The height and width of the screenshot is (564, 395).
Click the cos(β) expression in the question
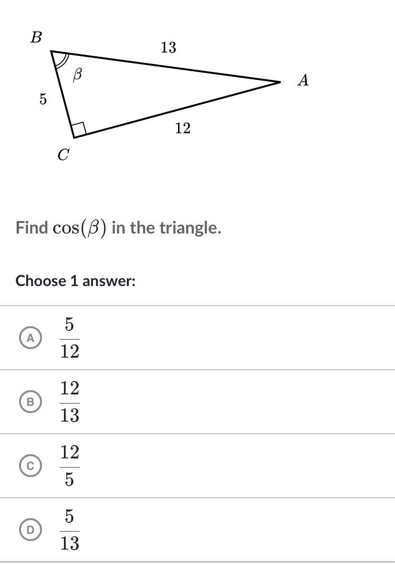80,228
